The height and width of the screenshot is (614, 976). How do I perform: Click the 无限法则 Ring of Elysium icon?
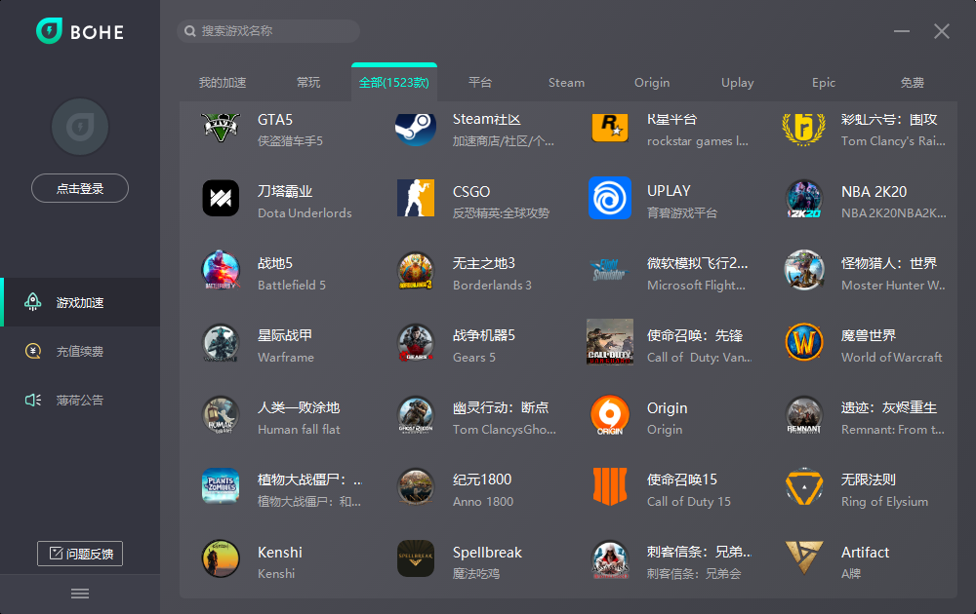click(x=803, y=486)
